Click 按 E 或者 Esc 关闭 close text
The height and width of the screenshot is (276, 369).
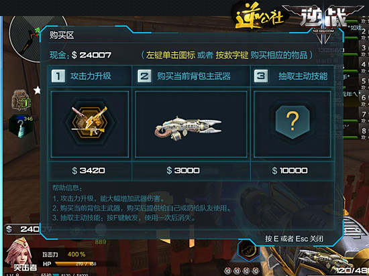(294, 239)
